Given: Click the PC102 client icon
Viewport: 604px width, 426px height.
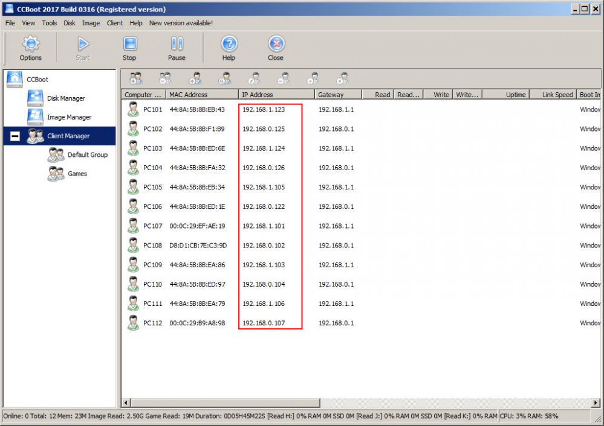Looking at the screenshot, I should tap(133, 129).
